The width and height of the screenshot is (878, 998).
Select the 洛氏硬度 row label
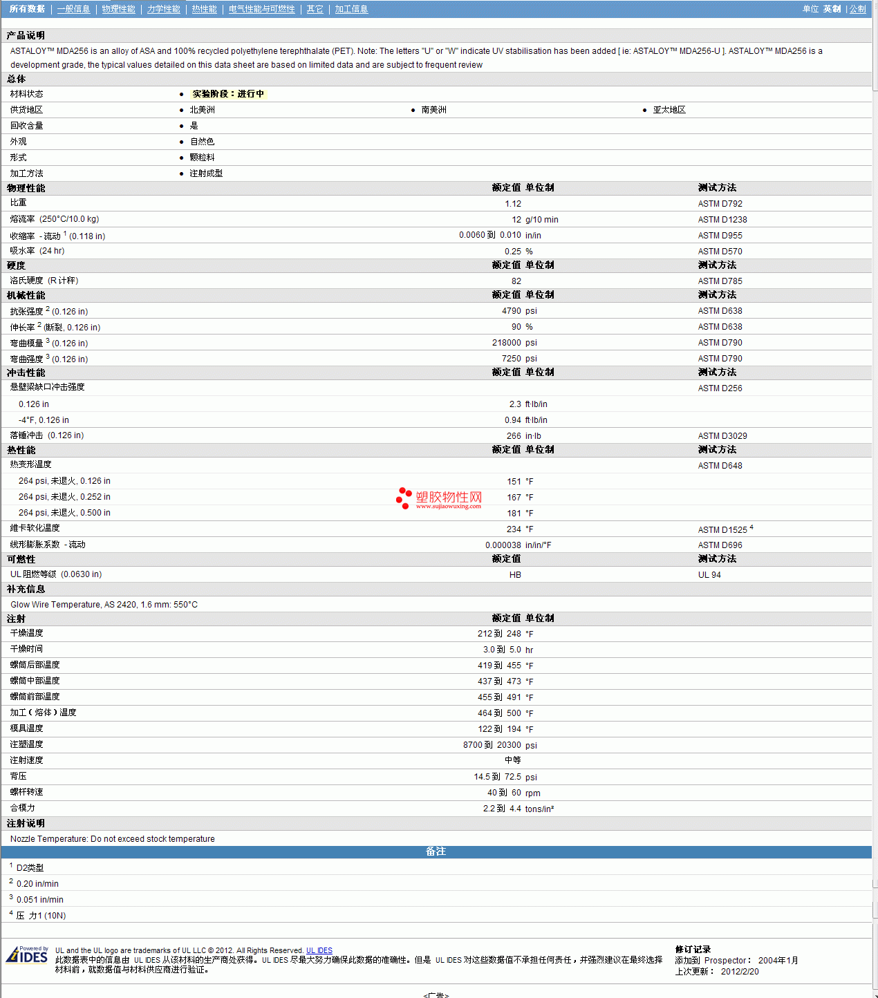(x=44, y=281)
